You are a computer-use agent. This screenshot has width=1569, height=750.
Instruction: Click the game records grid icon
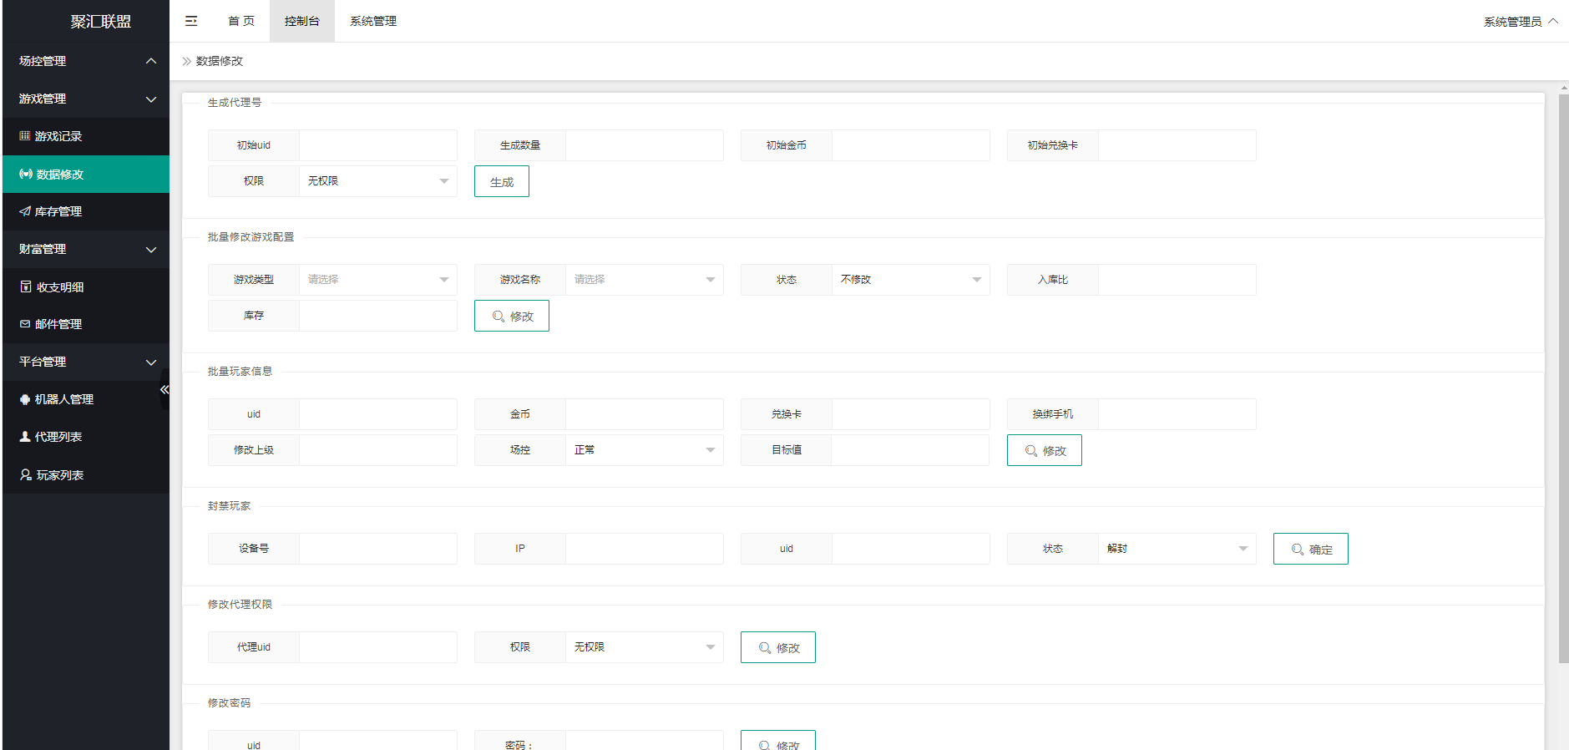click(x=25, y=136)
